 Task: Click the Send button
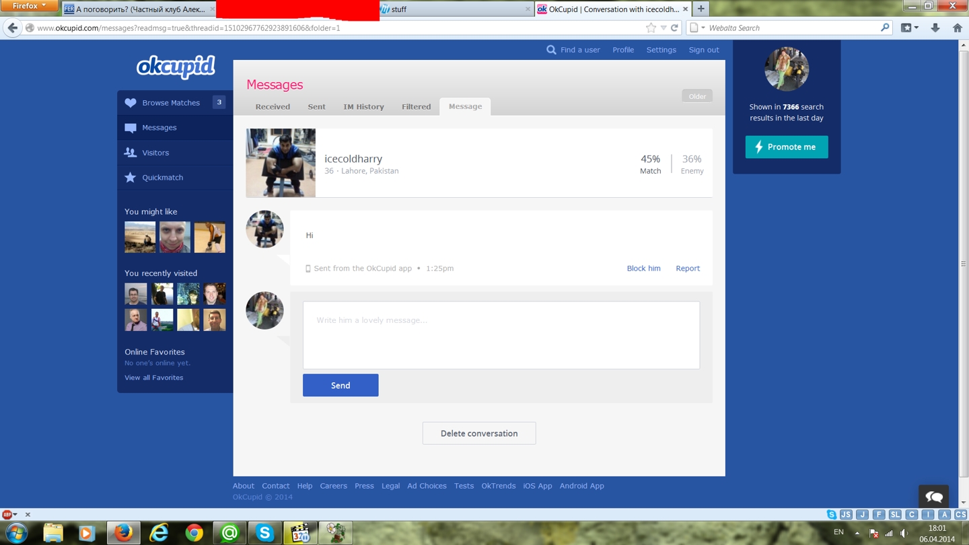340,385
